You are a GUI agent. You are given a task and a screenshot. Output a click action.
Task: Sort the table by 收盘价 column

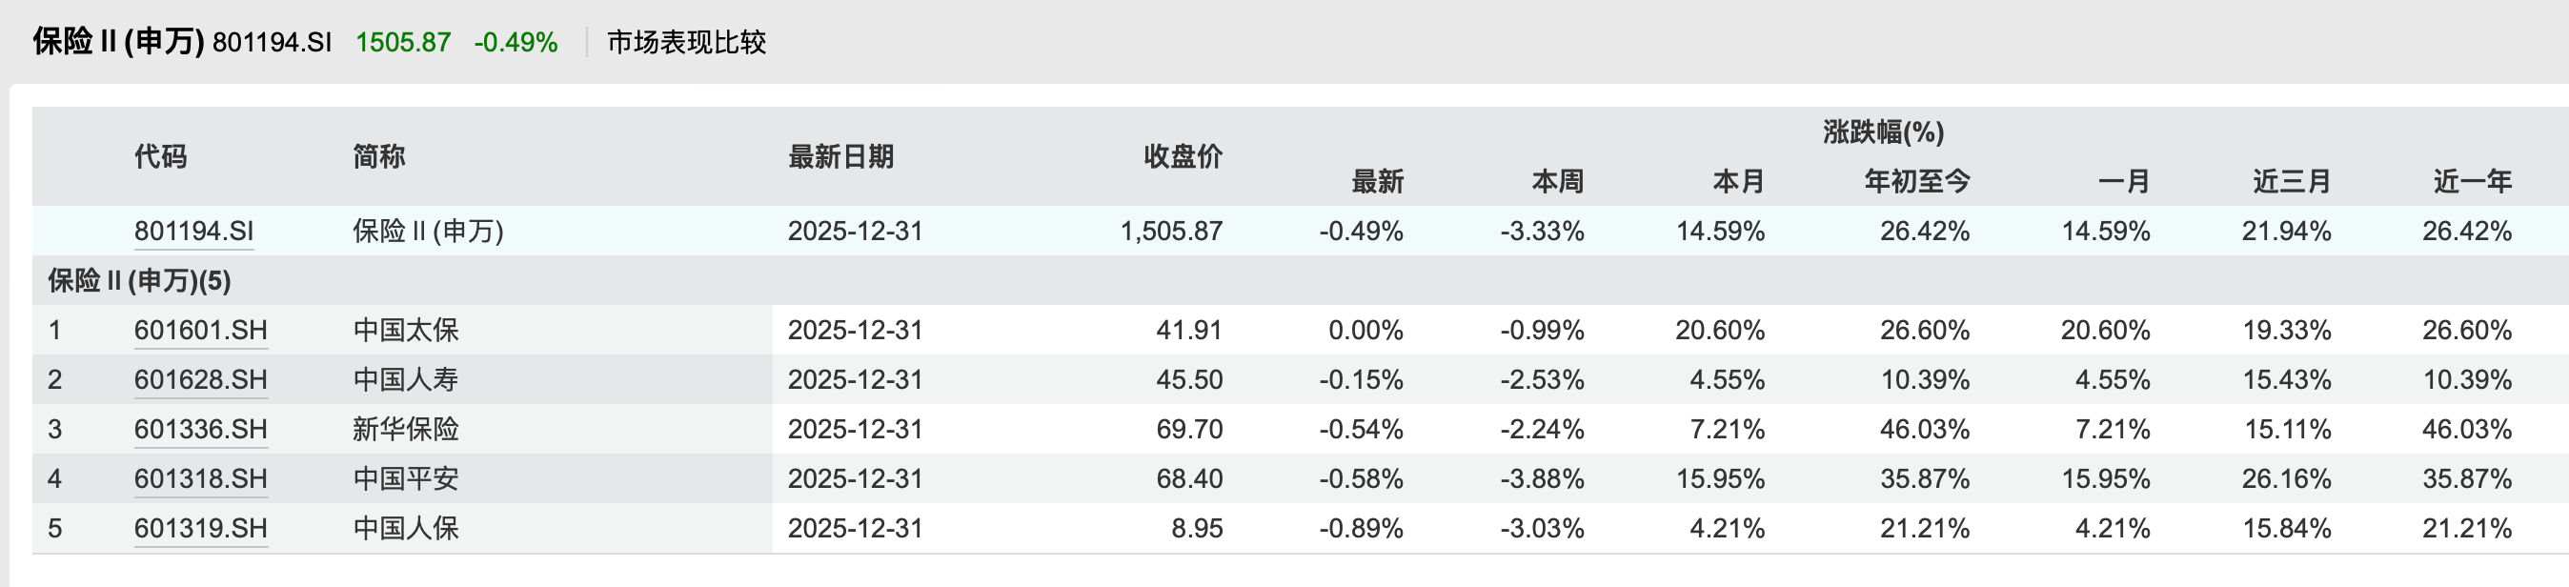click(1183, 156)
